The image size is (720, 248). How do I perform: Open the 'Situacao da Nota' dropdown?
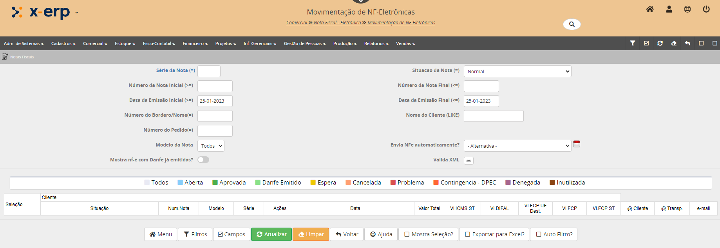tap(517, 71)
